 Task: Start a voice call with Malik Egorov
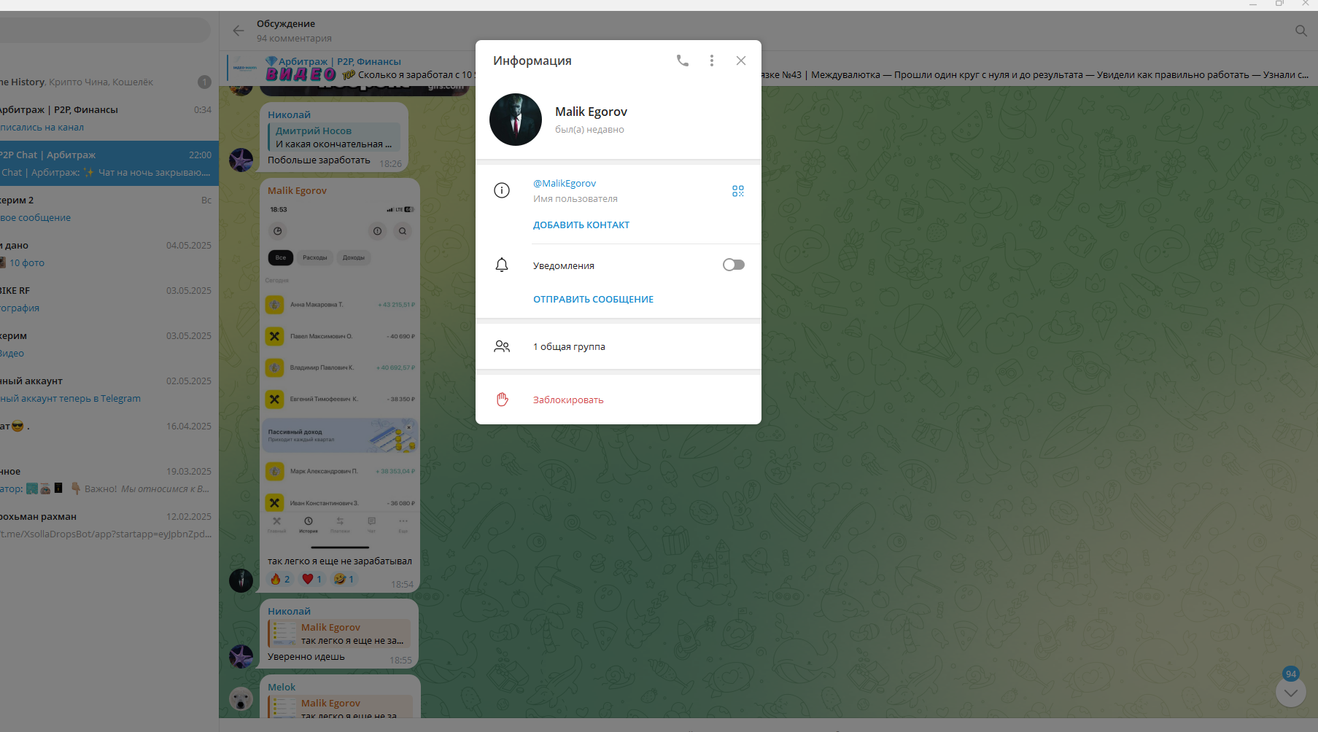[x=683, y=61]
